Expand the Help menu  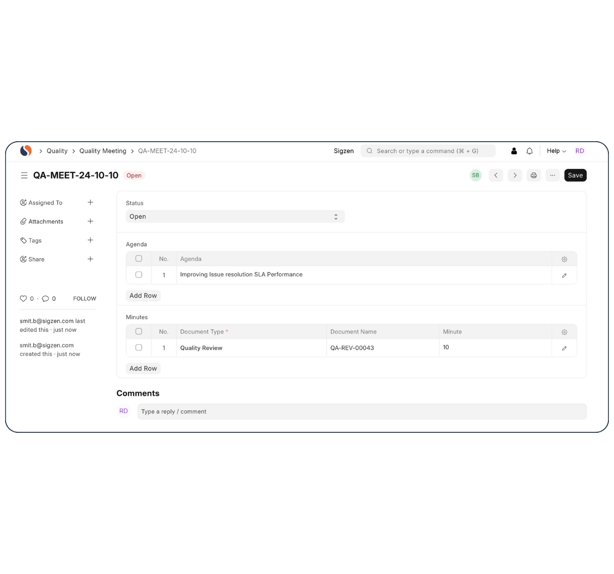point(556,151)
